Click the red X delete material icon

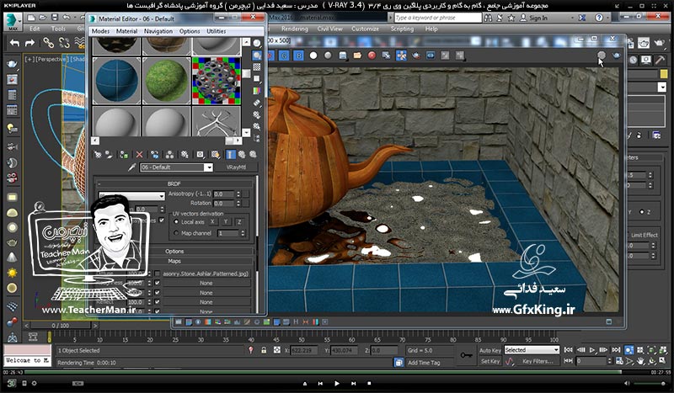[x=139, y=154]
